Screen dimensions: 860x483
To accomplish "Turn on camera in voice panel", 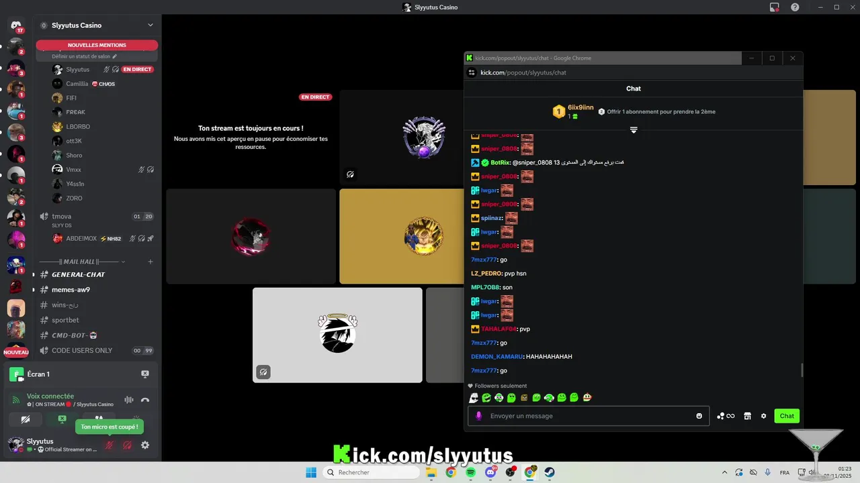I will 26,419.
